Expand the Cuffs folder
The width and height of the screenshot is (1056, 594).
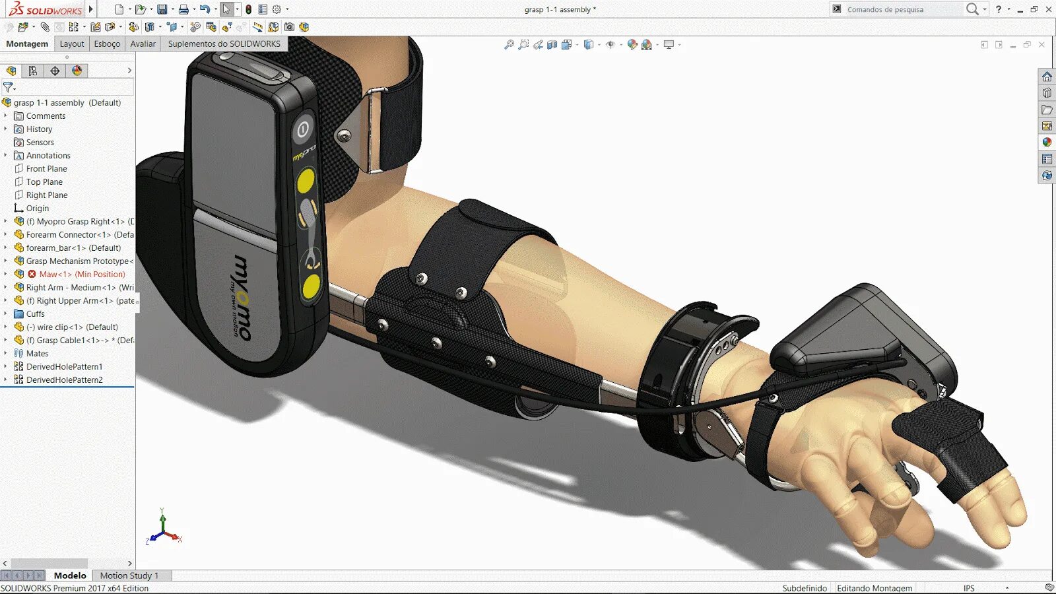(x=5, y=313)
